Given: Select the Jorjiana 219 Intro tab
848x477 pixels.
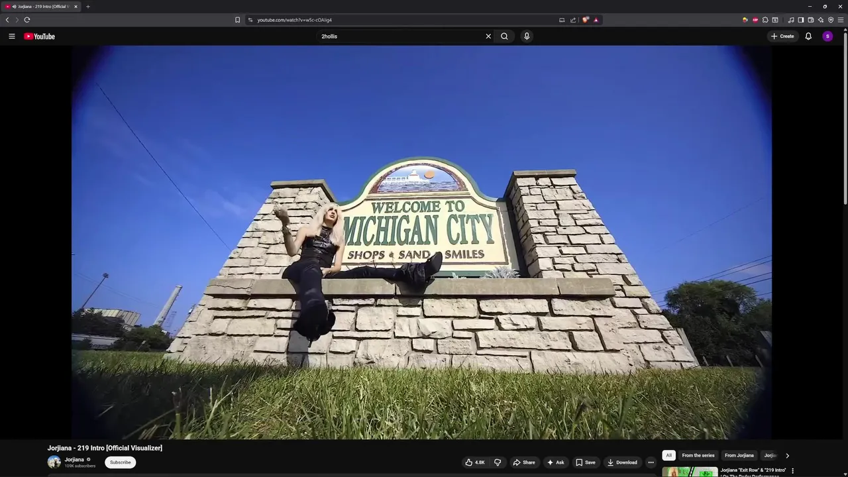Looking at the screenshot, I should 41,7.
